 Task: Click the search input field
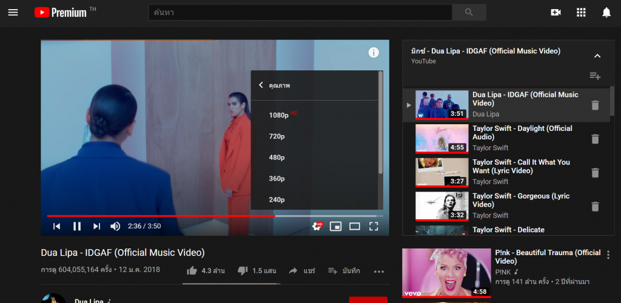click(x=300, y=13)
